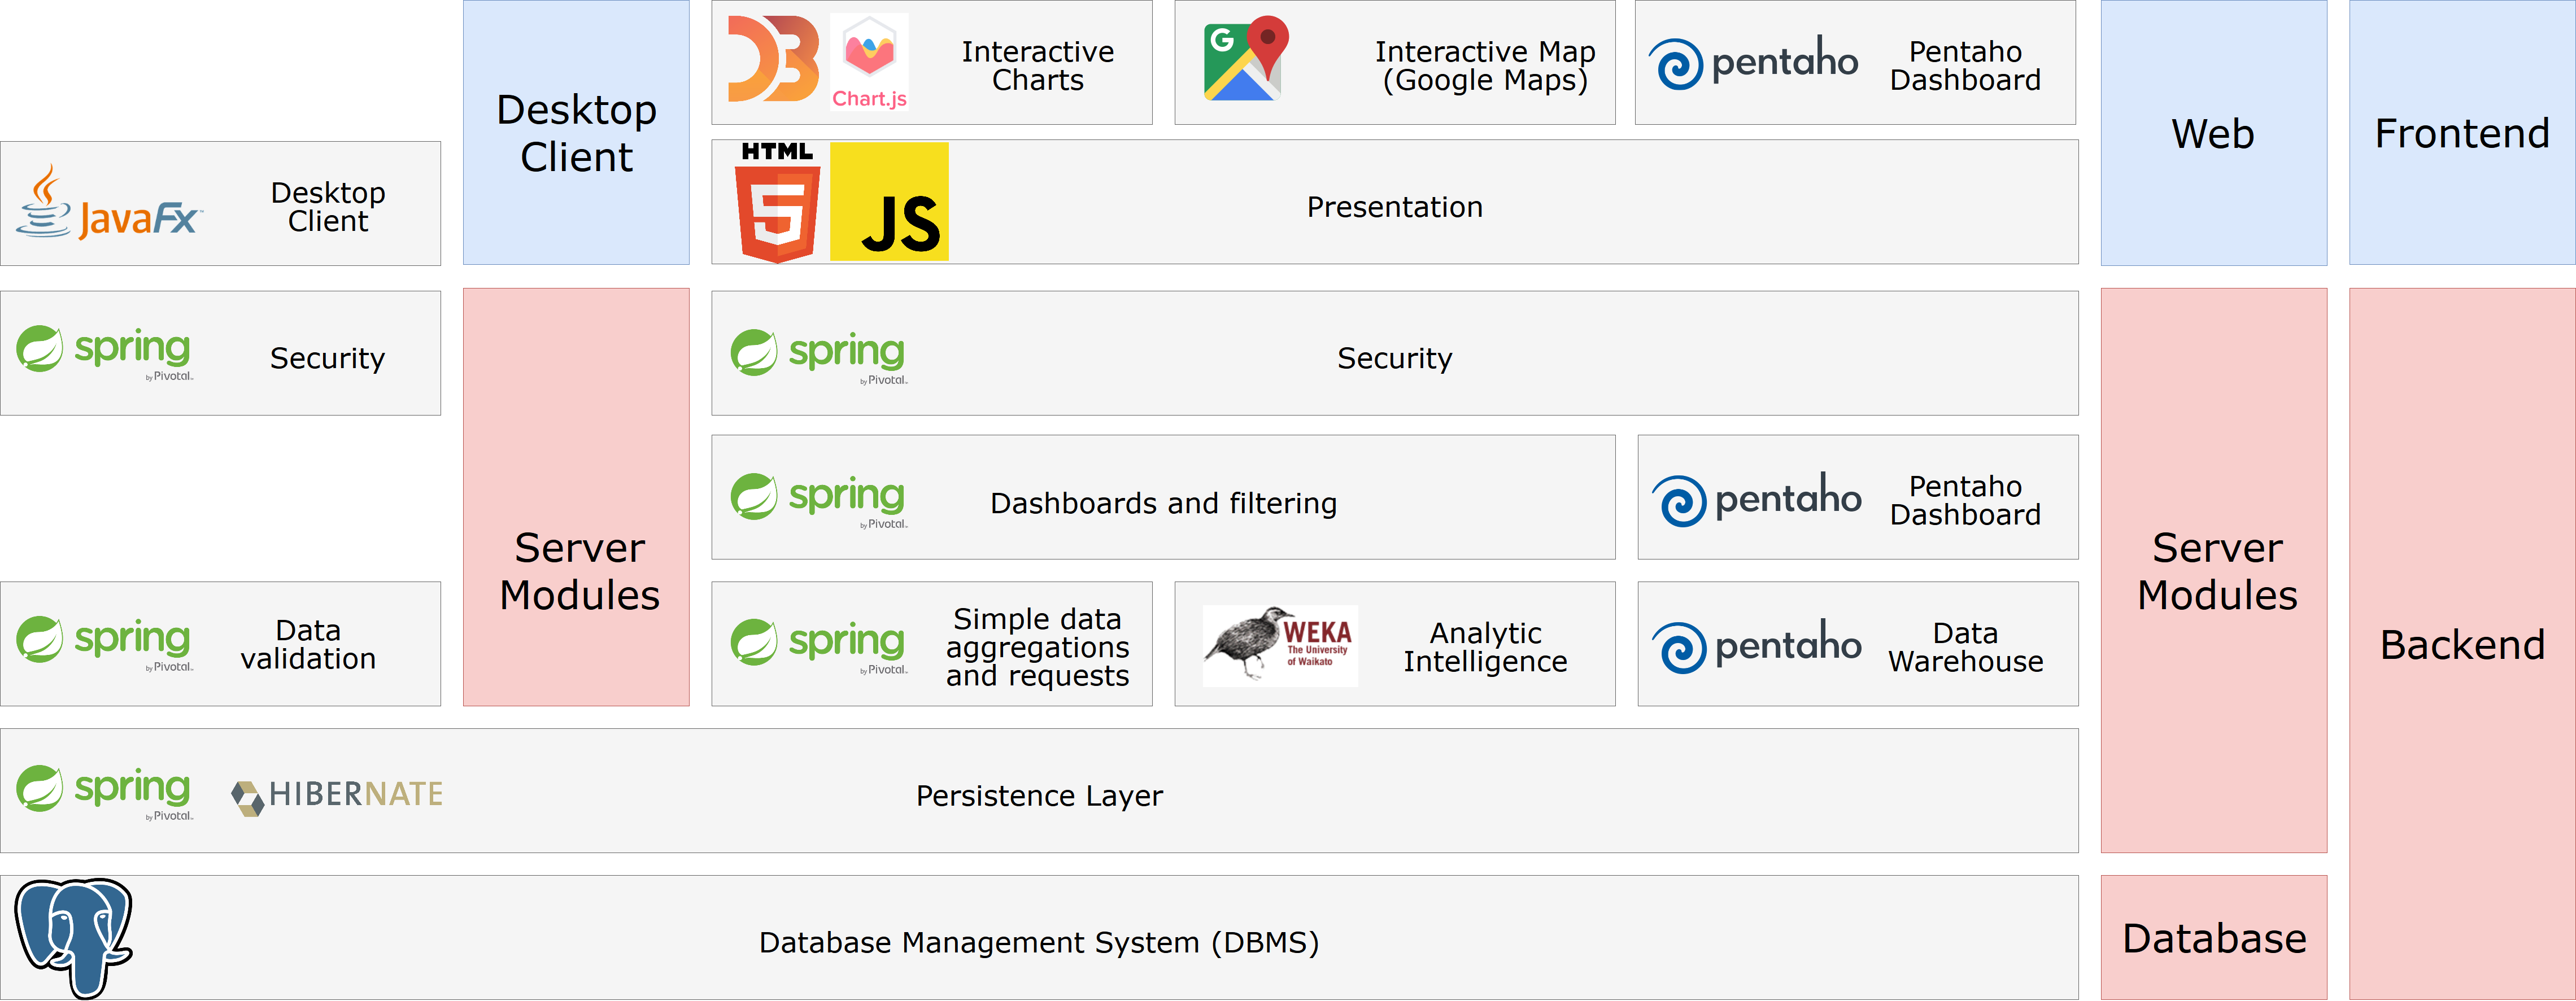Viewport: 2576px width, 1001px height.
Task: Click the Spring logo in Persistence Layer
Action: pos(104,791)
